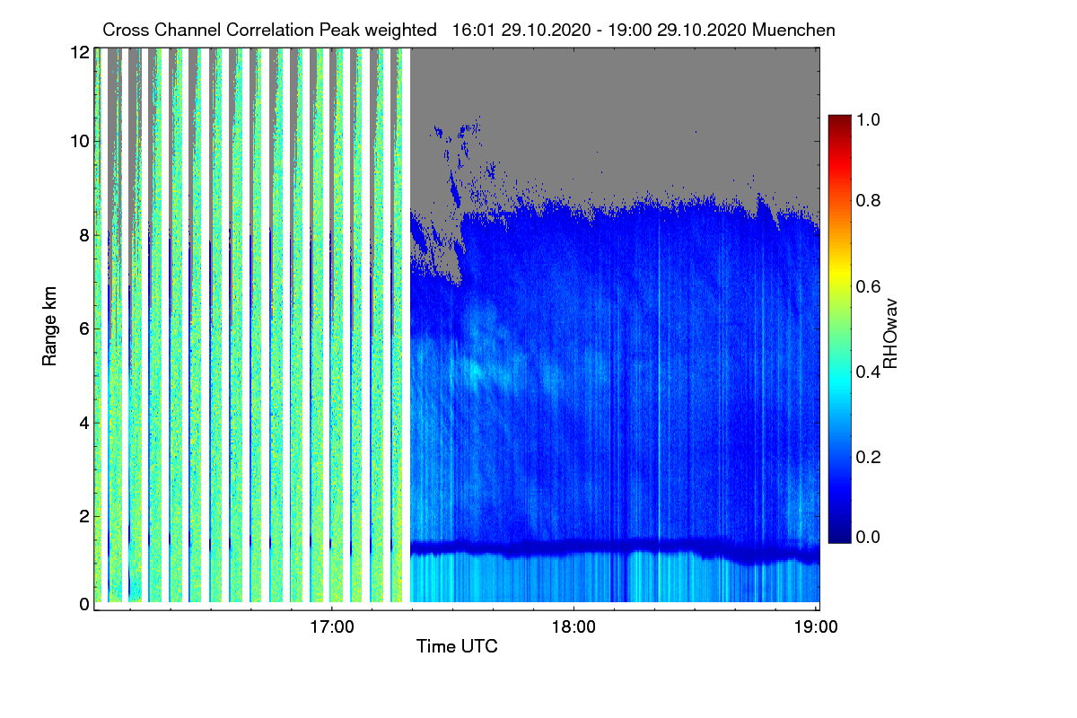Image resolution: width=1077 pixels, height=718 pixels.
Task: Click the '0' range axis tick label
Action: (84, 605)
